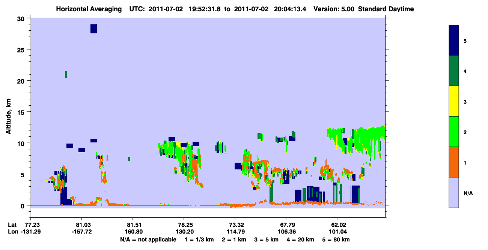Click longitude value -157.72

[81, 232]
